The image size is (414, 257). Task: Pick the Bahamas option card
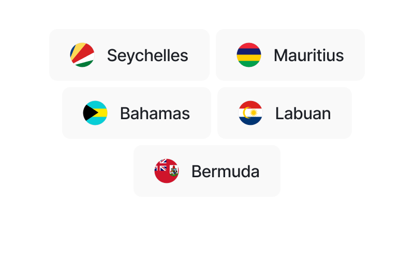coord(137,113)
